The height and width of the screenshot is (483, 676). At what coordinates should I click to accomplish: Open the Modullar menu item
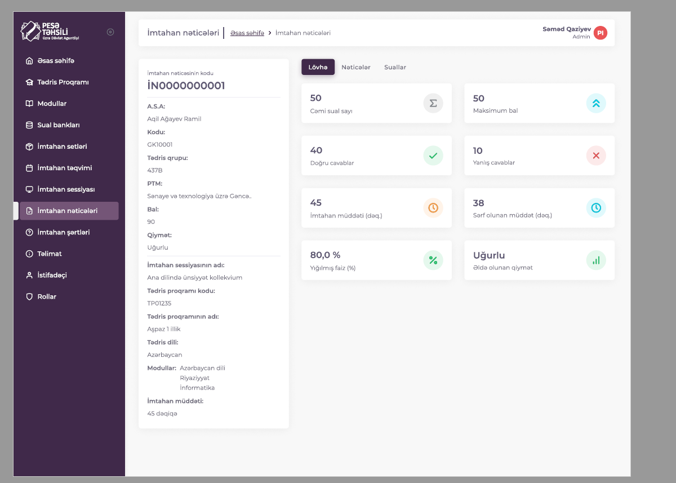(x=69, y=104)
